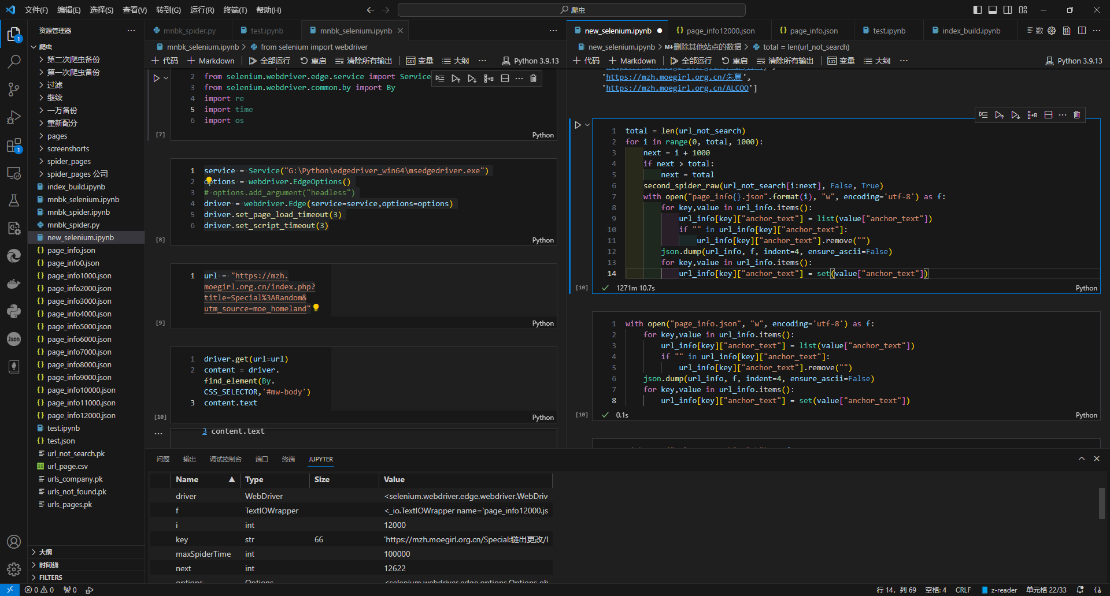The width and height of the screenshot is (1110, 596).
Task: Delete the active right notebook cell
Action: click(x=1076, y=115)
